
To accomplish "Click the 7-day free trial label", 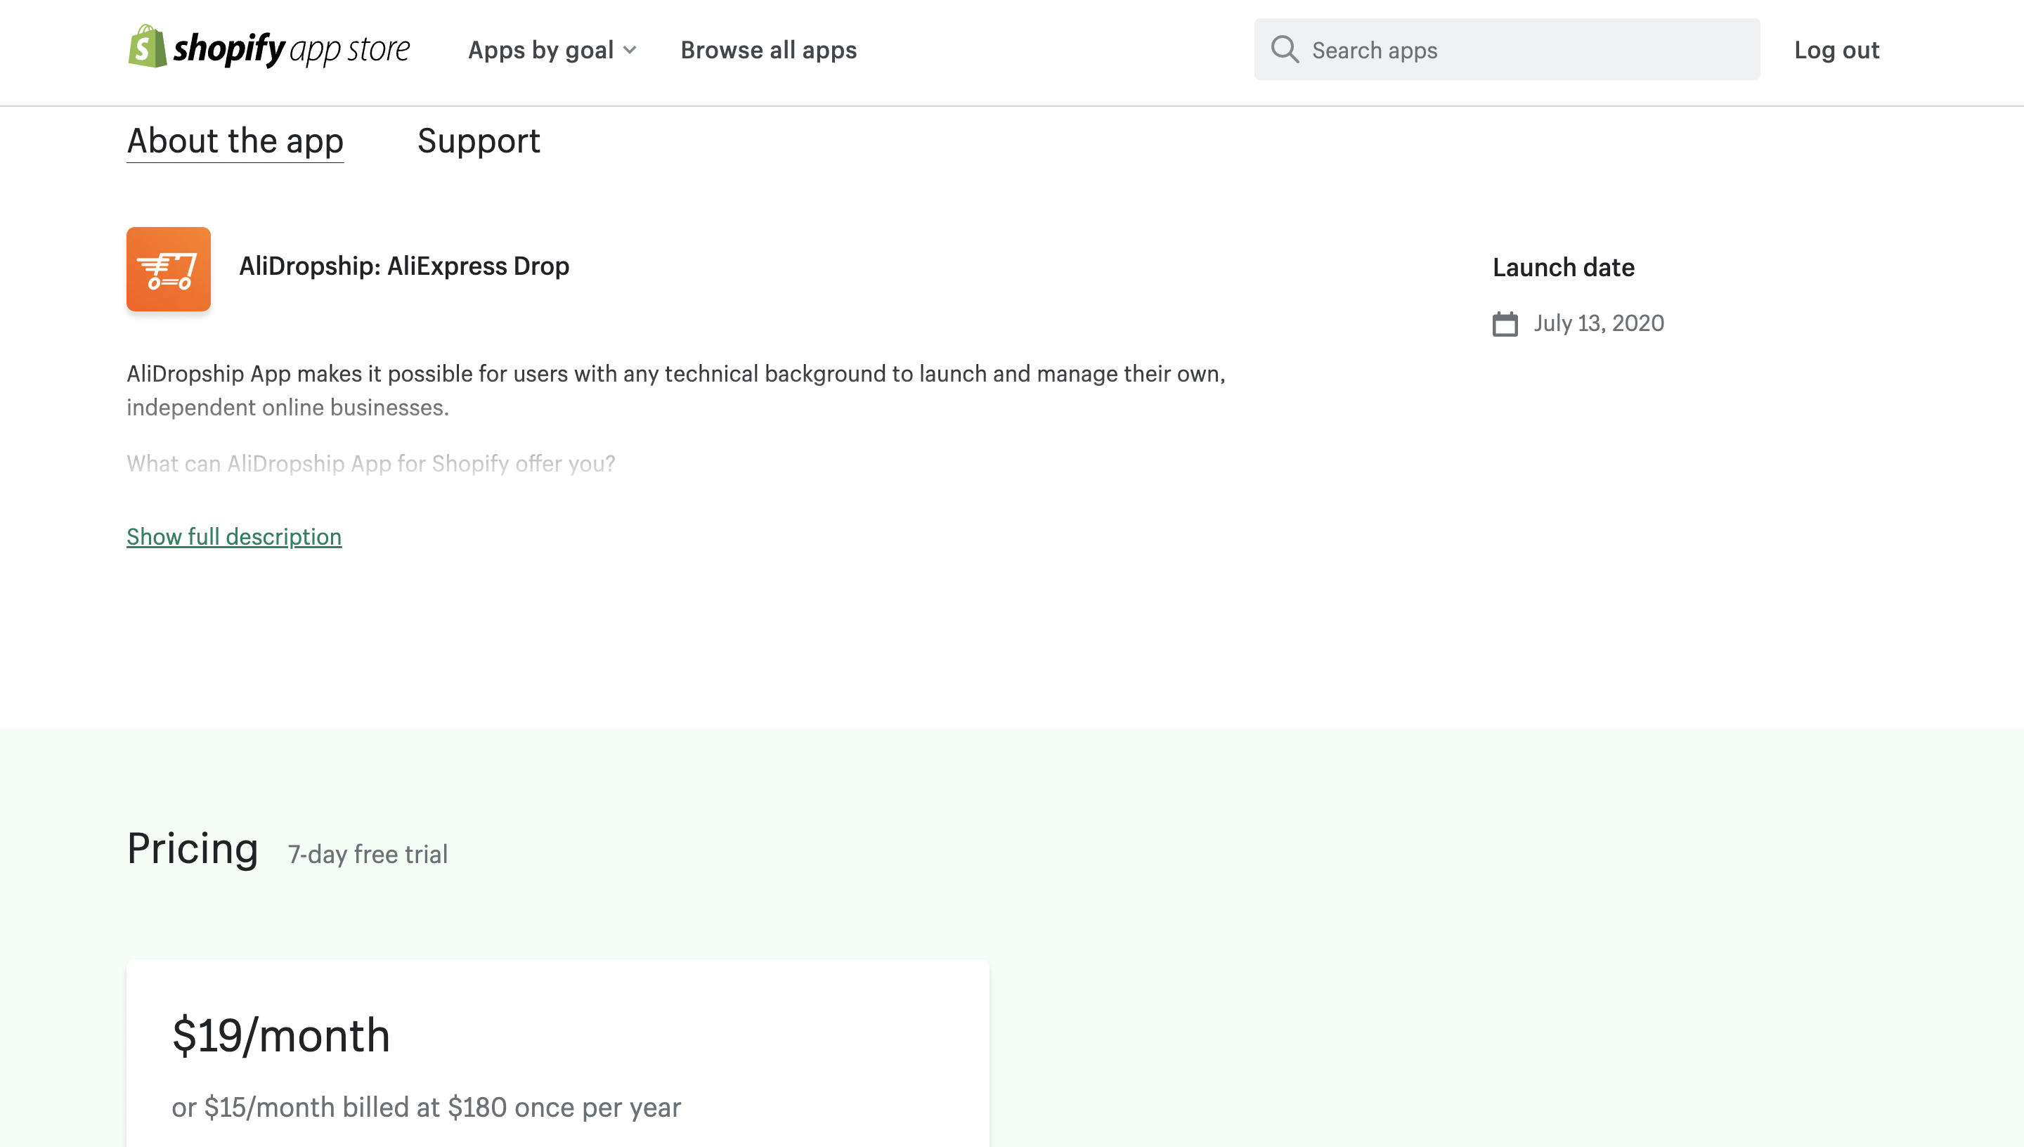I will pos(368,854).
